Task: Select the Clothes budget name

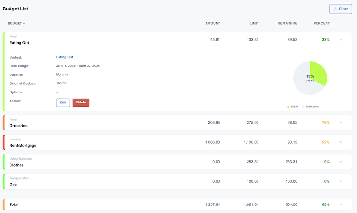Action: point(16,165)
